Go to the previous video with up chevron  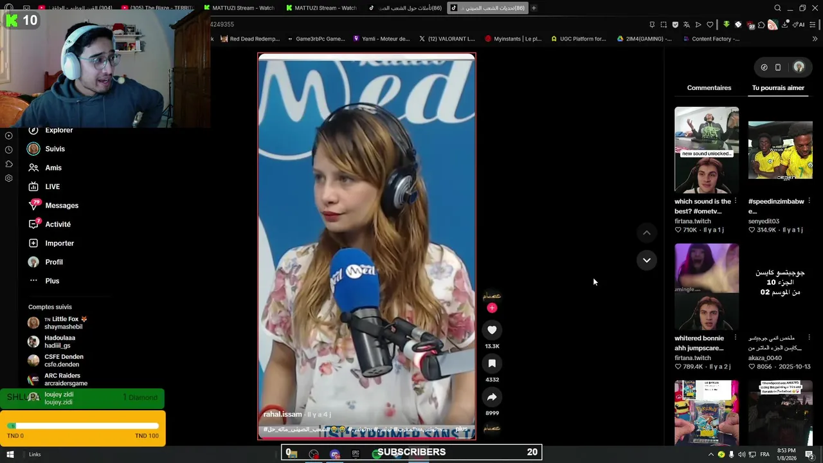click(x=647, y=233)
